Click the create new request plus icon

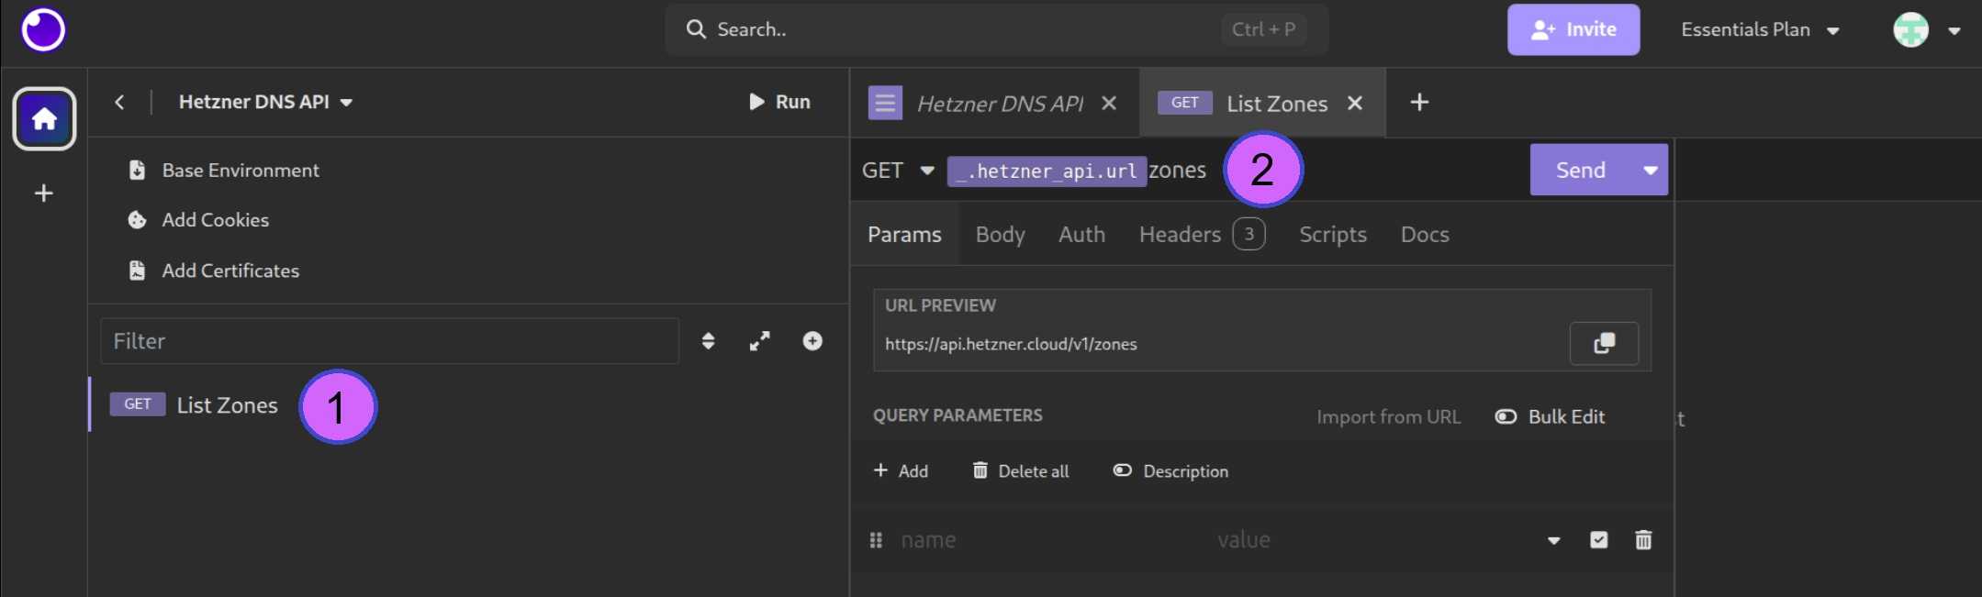pyautogui.click(x=812, y=341)
